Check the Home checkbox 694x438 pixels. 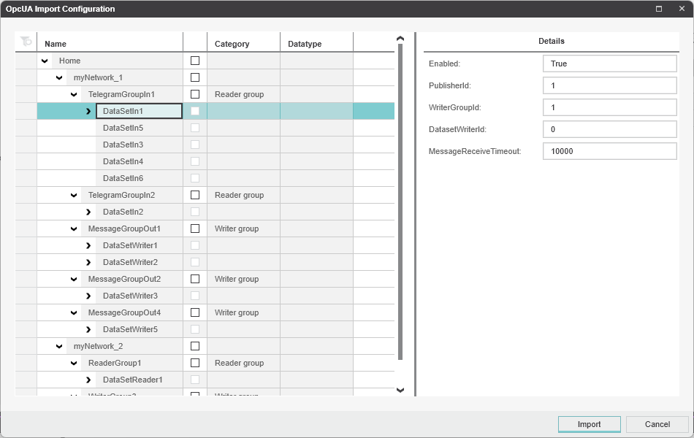pyautogui.click(x=195, y=61)
